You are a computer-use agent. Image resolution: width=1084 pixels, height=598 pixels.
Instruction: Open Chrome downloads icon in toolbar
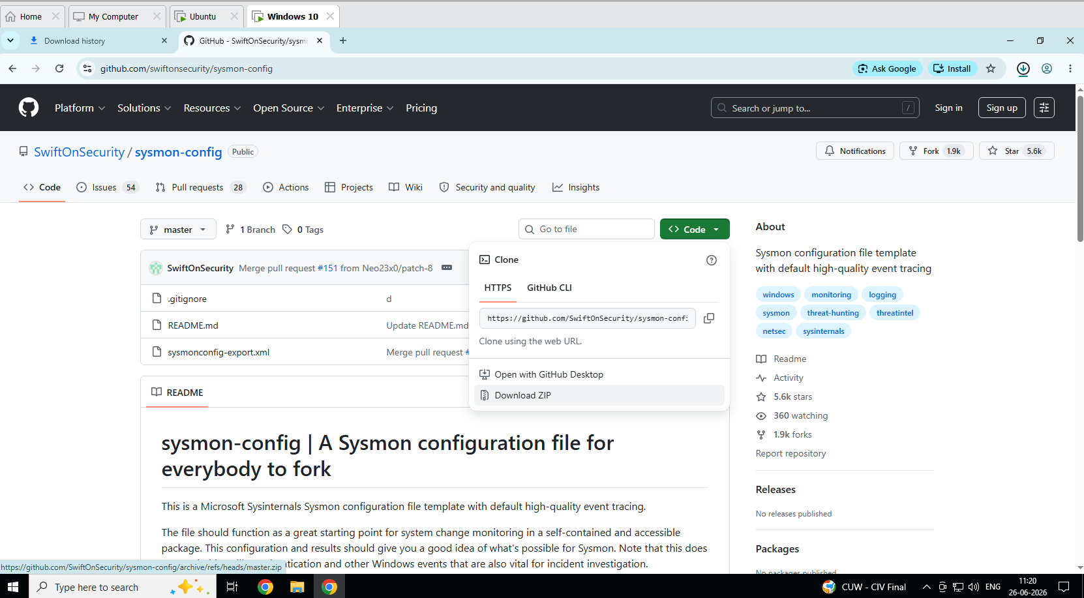1023,68
